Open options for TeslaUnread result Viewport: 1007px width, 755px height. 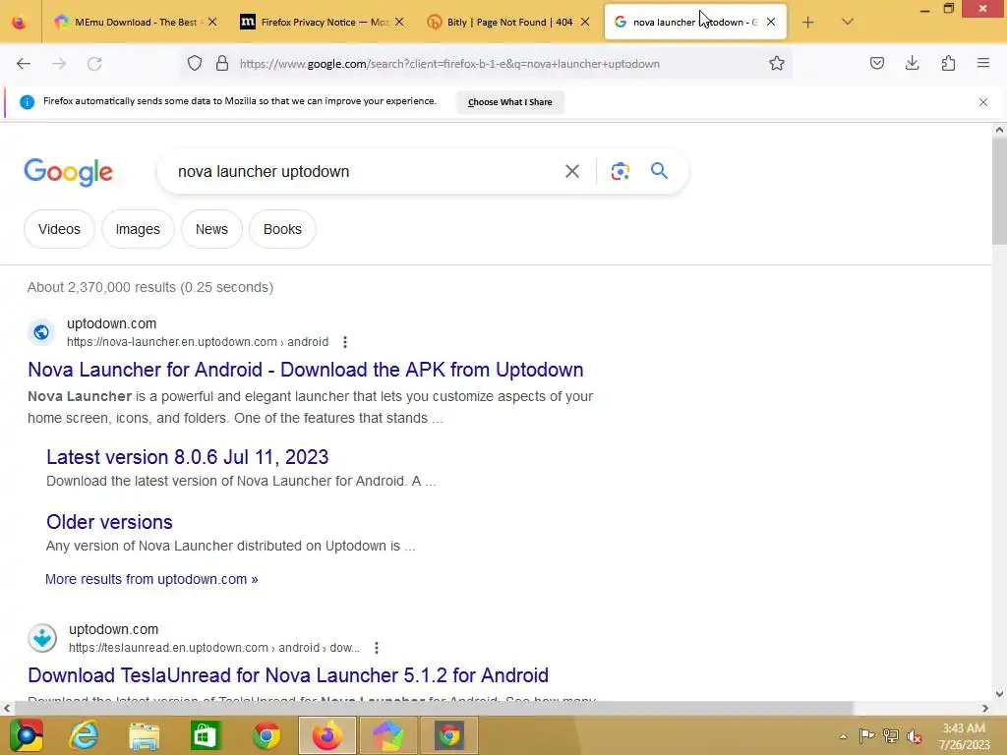tap(377, 648)
